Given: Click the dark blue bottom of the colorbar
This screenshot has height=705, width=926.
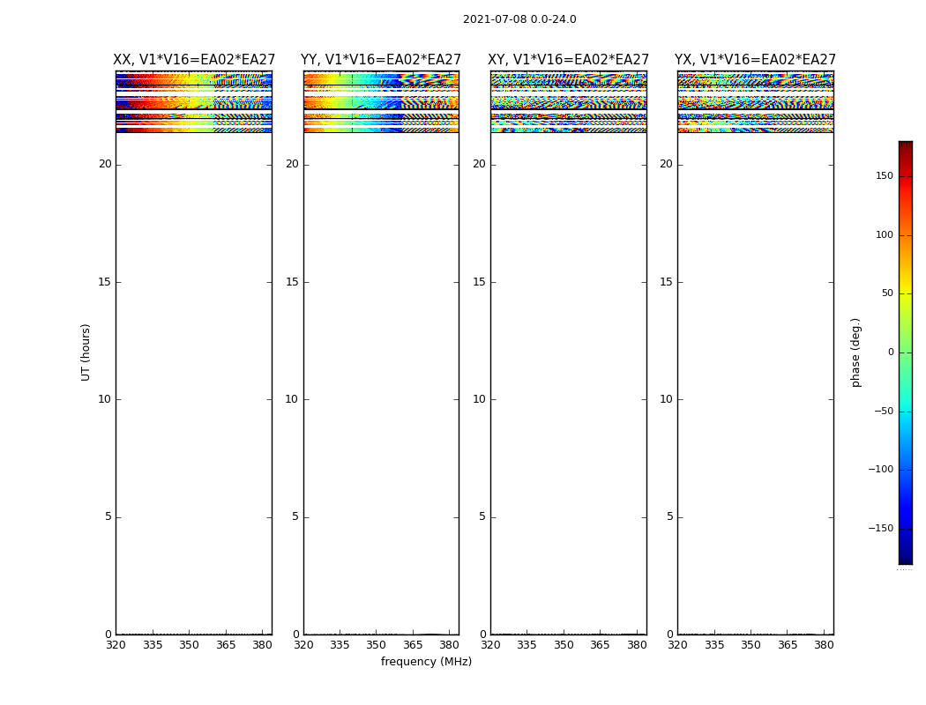Looking at the screenshot, I should point(905,557).
